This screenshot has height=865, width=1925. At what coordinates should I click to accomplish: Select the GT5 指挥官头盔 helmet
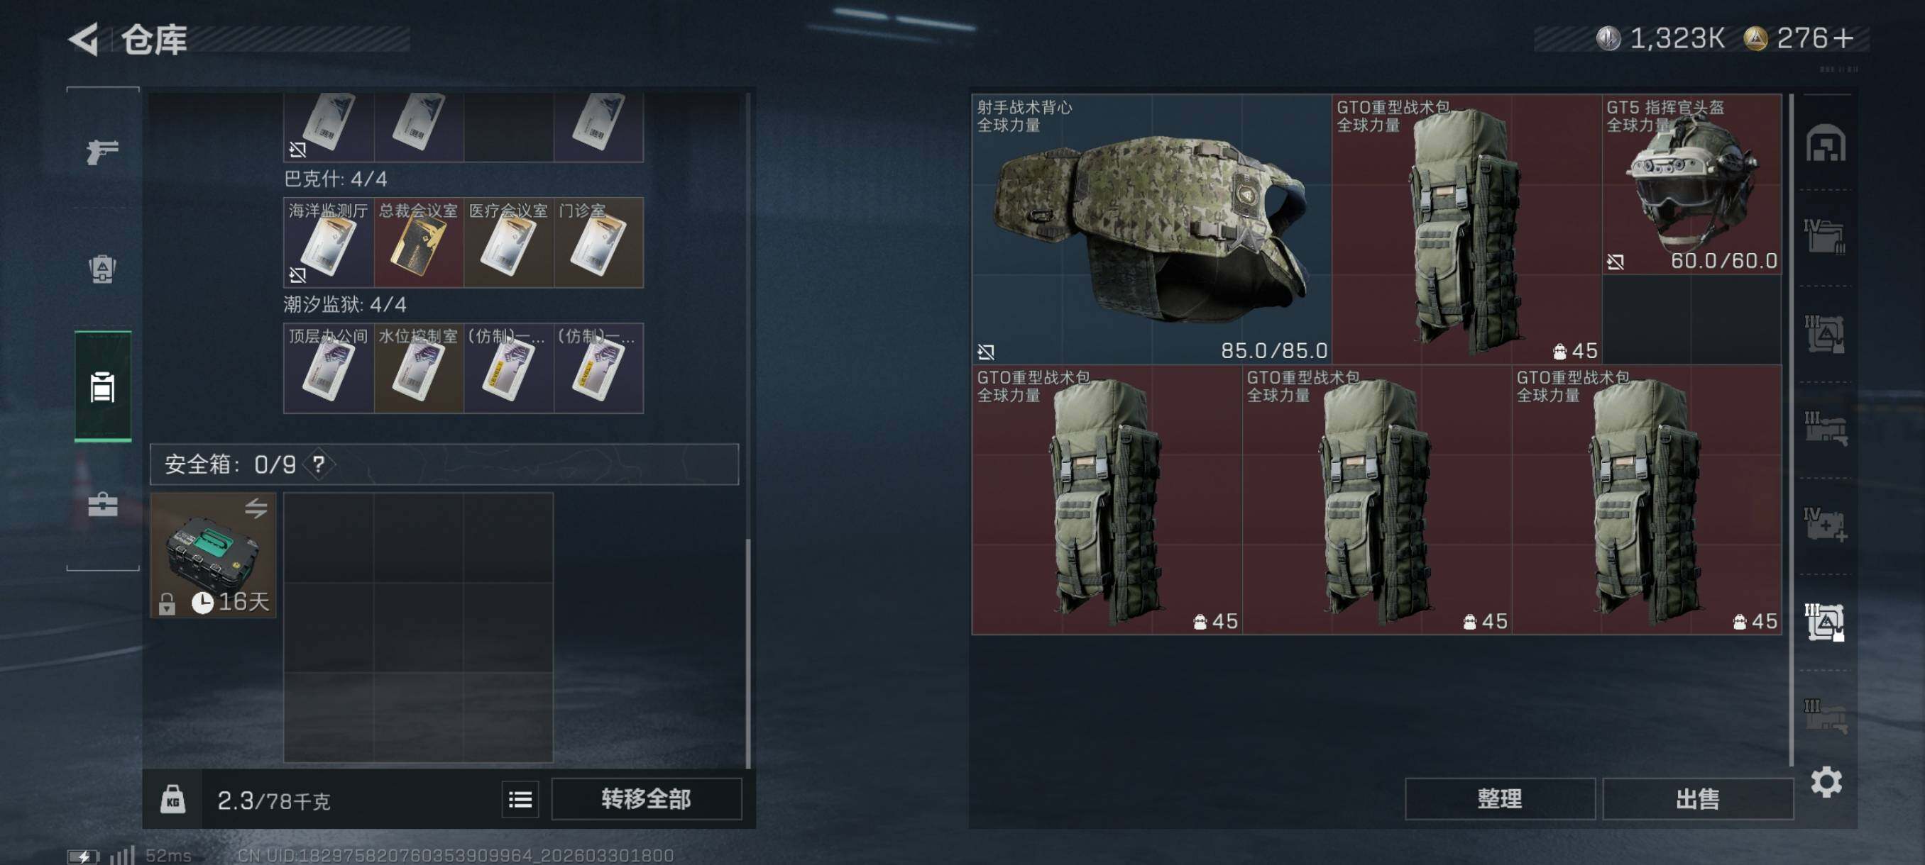click(x=1691, y=184)
